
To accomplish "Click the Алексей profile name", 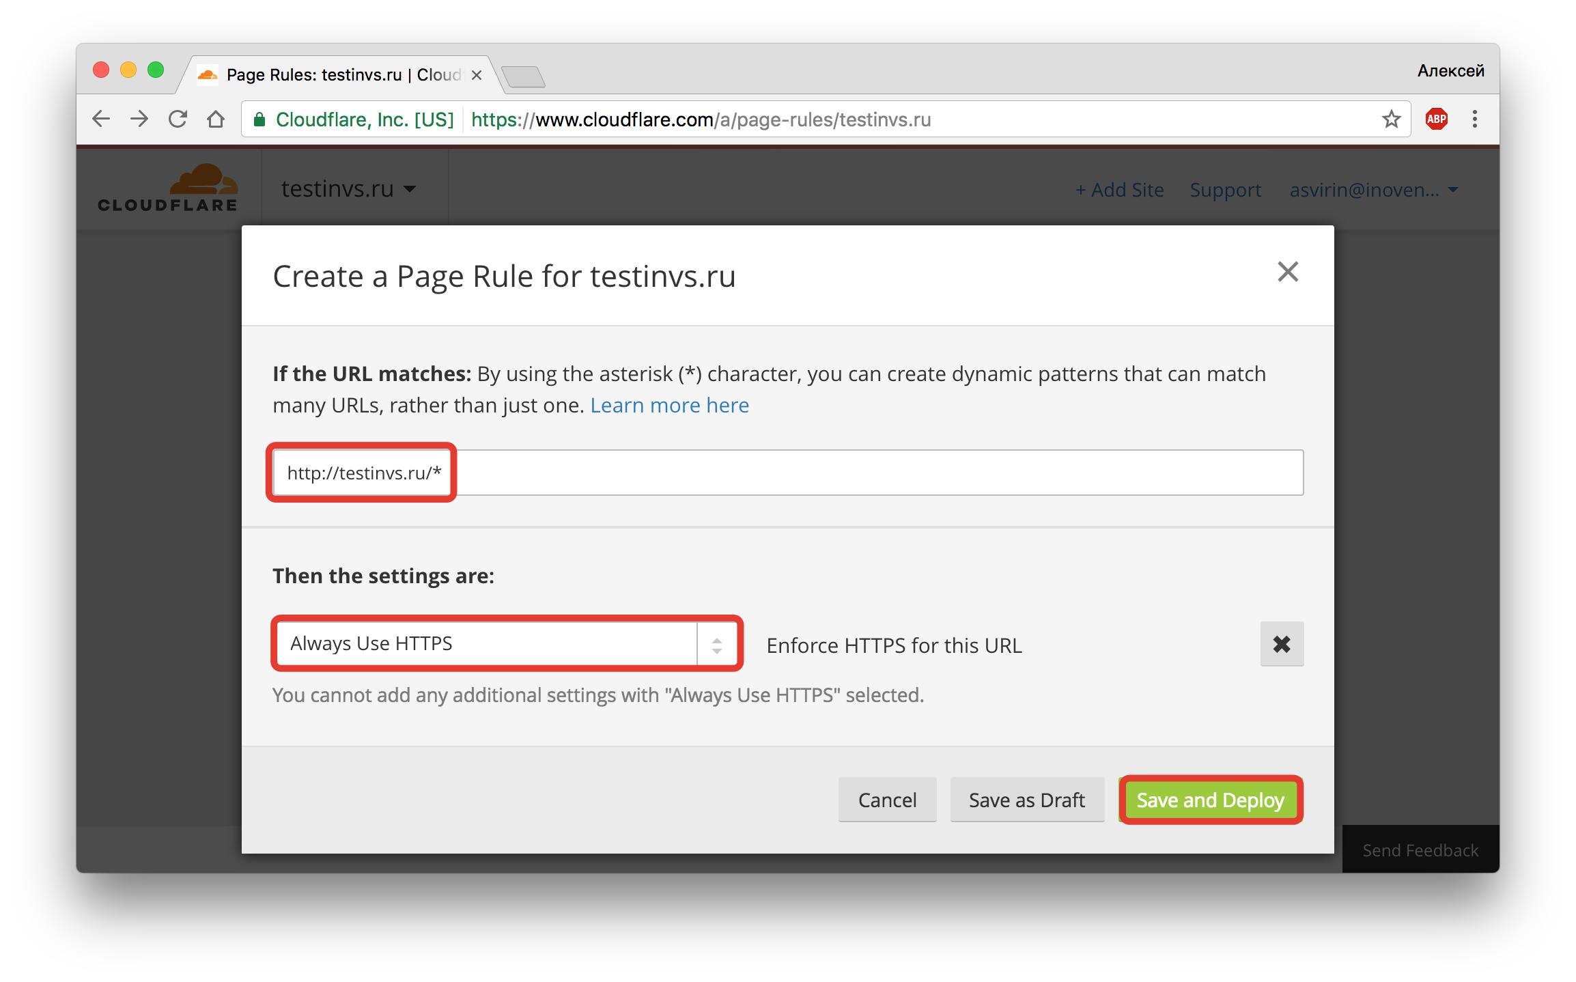I will (1450, 71).
